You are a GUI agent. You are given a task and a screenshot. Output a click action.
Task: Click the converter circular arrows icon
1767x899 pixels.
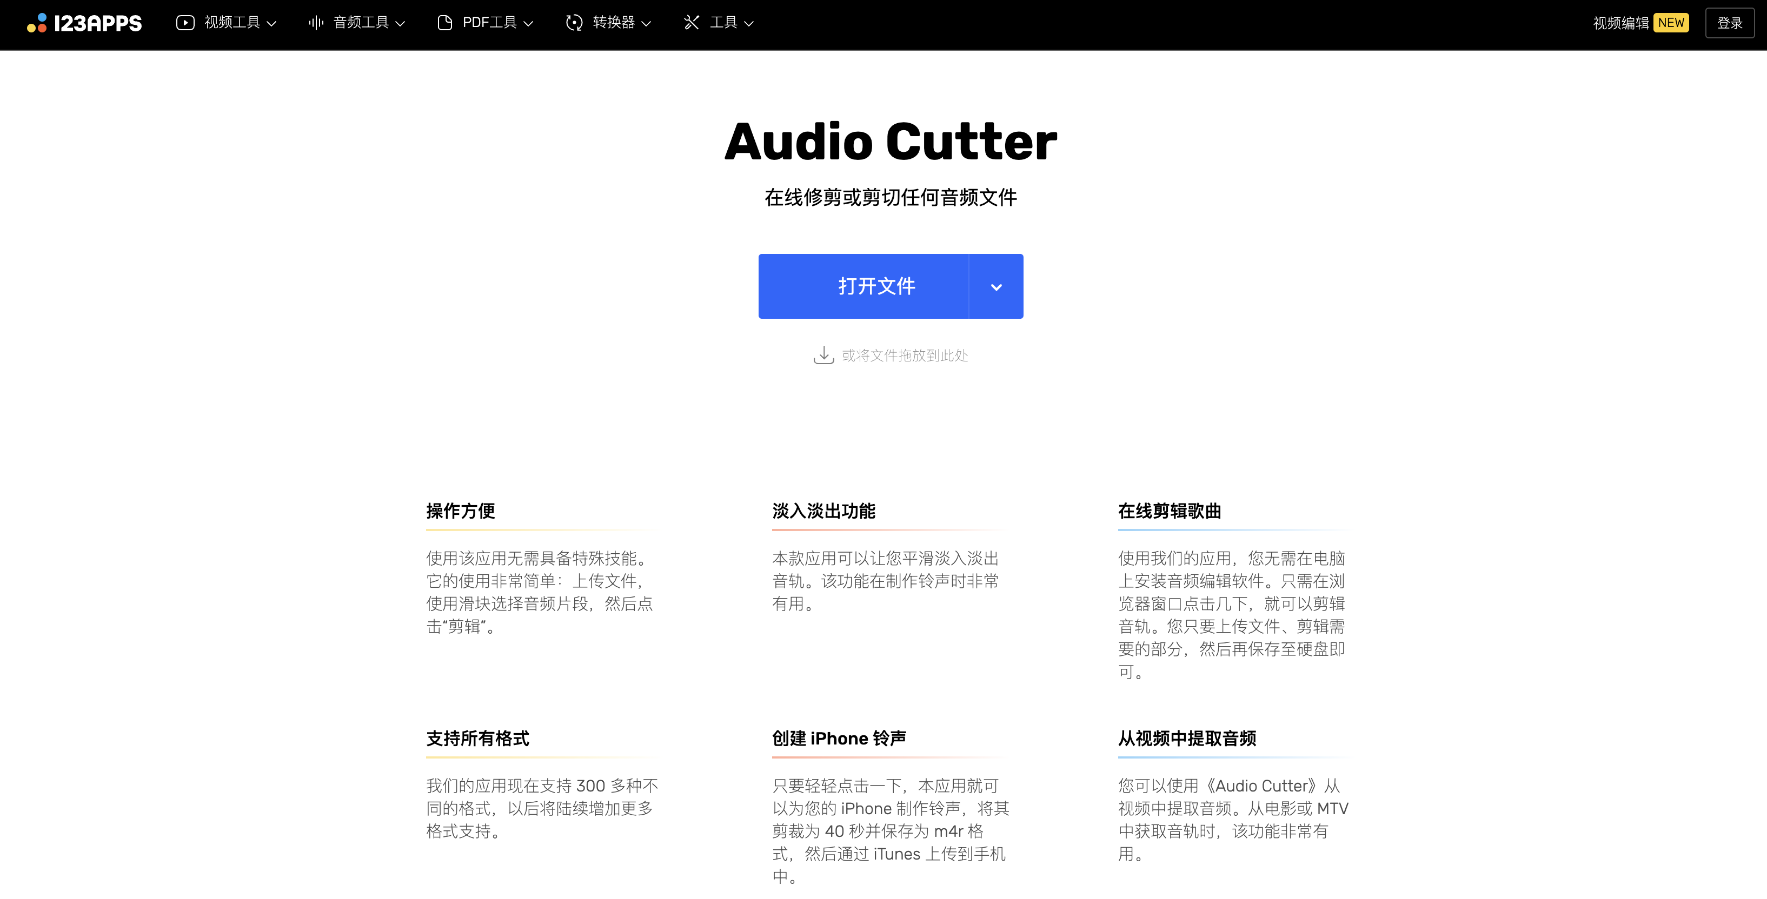pos(574,23)
